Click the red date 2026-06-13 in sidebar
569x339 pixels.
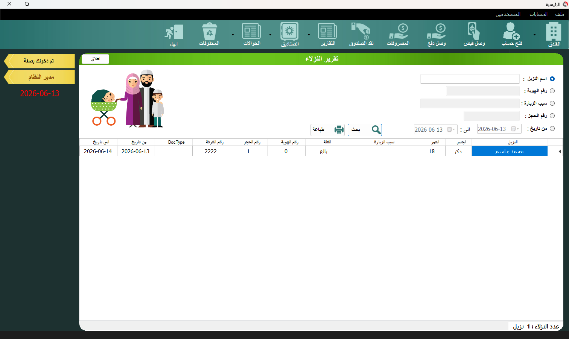point(40,94)
